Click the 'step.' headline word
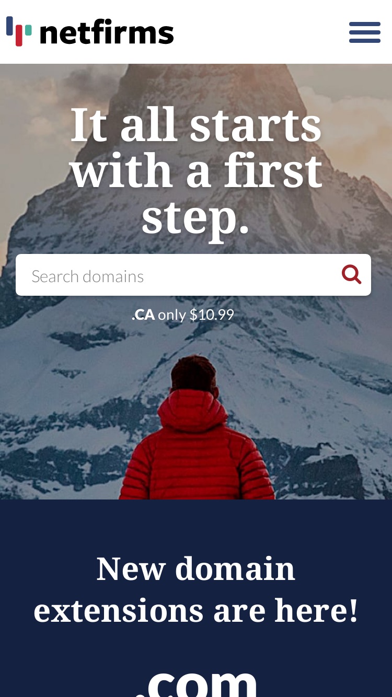 click(x=195, y=217)
